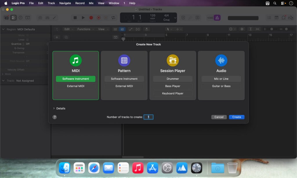The width and height of the screenshot is (297, 178).
Task: Open the Functions dropdown
Action: coord(86,29)
